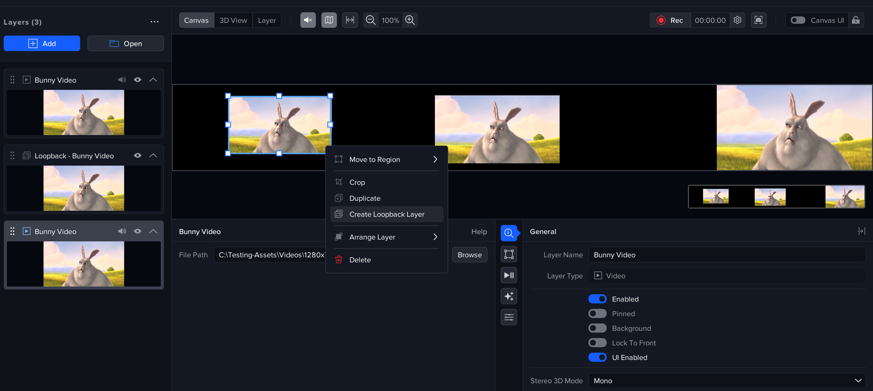
Task: Open the playback properties tab icon
Action: pos(509,275)
